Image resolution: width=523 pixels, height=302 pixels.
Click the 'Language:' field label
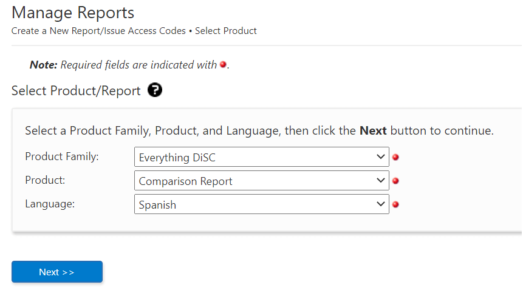tap(50, 203)
